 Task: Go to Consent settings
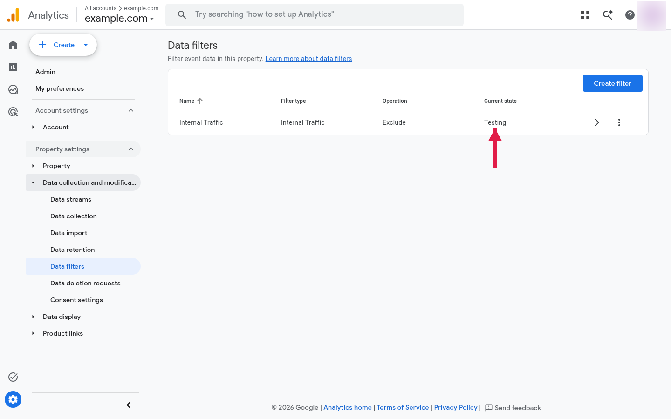pyautogui.click(x=76, y=300)
